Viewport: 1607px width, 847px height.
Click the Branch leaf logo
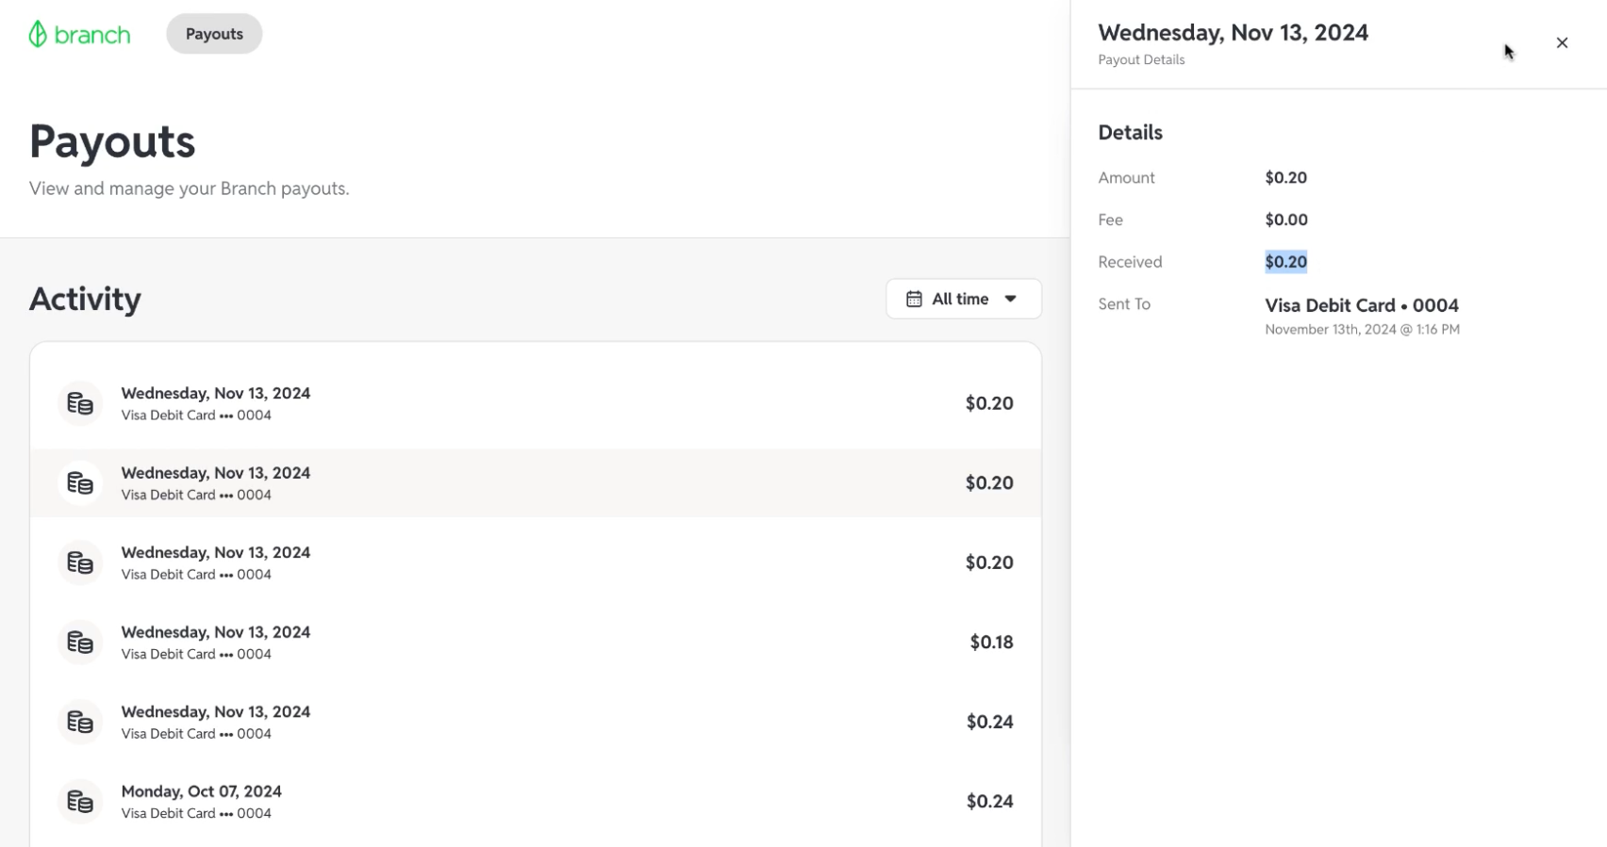pyautogui.click(x=38, y=34)
